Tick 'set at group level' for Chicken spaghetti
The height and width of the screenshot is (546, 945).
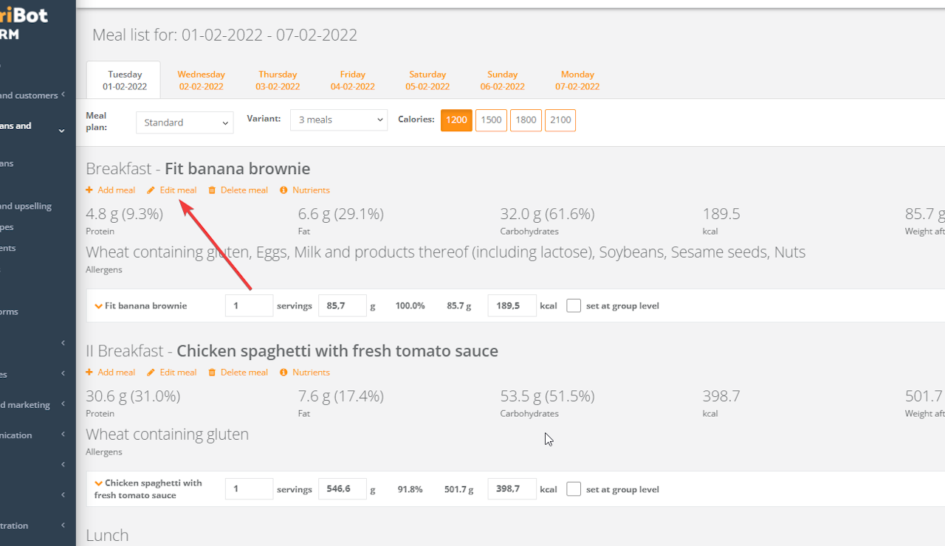(574, 489)
